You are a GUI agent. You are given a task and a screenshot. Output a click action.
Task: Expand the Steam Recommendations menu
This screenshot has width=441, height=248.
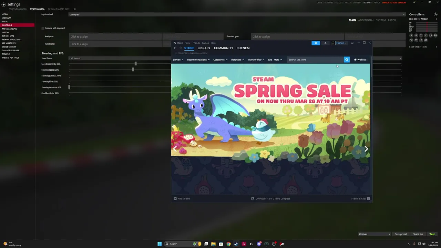(198, 60)
